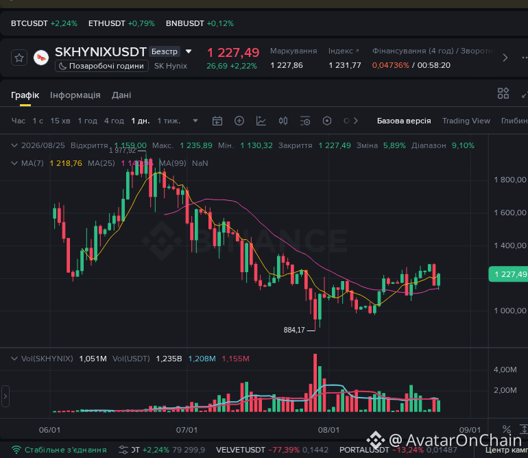Open the go-to-date calendar icon
This screenshot has width=528, height=458.
tap(217, 121)
